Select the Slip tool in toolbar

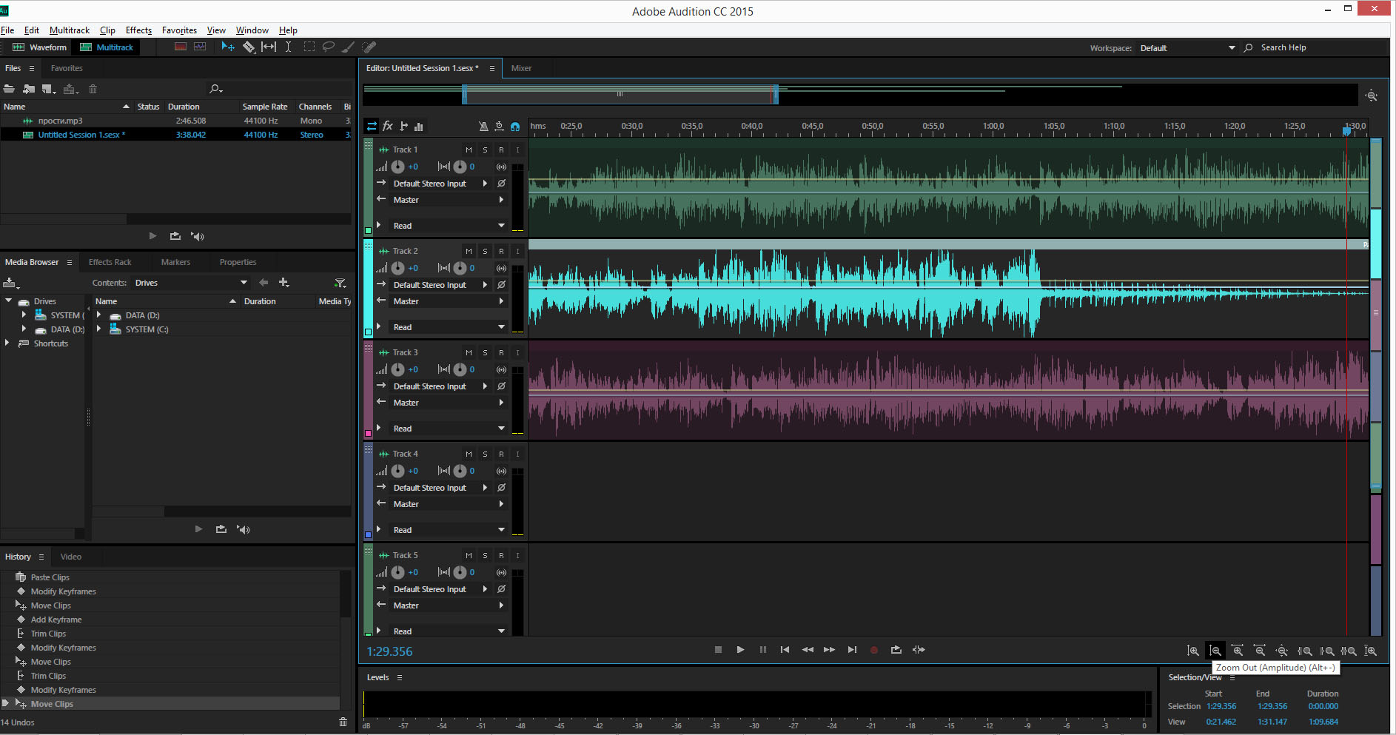(269, 47)
